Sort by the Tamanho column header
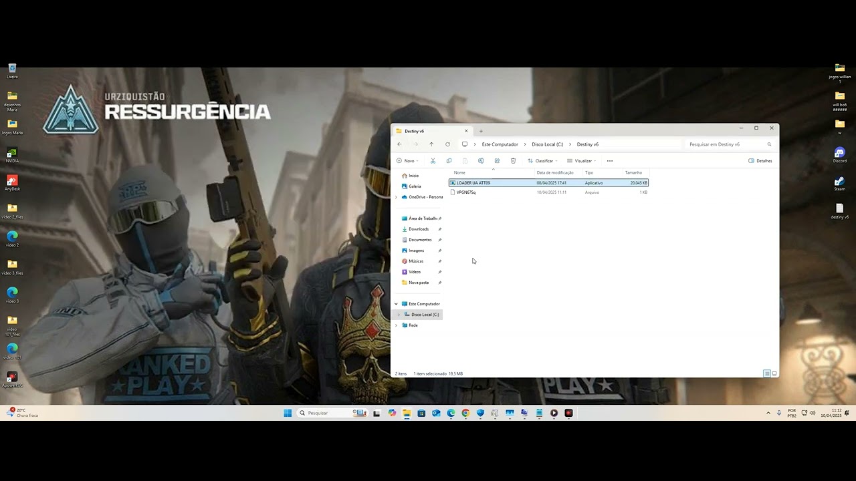Image resolution: width=856 pixels, height=481 pixels. coord(633,173)
